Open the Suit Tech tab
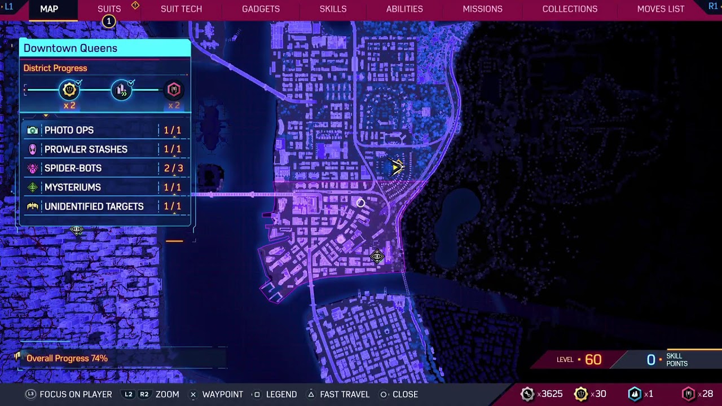722x406 pixels. point(181,9)
